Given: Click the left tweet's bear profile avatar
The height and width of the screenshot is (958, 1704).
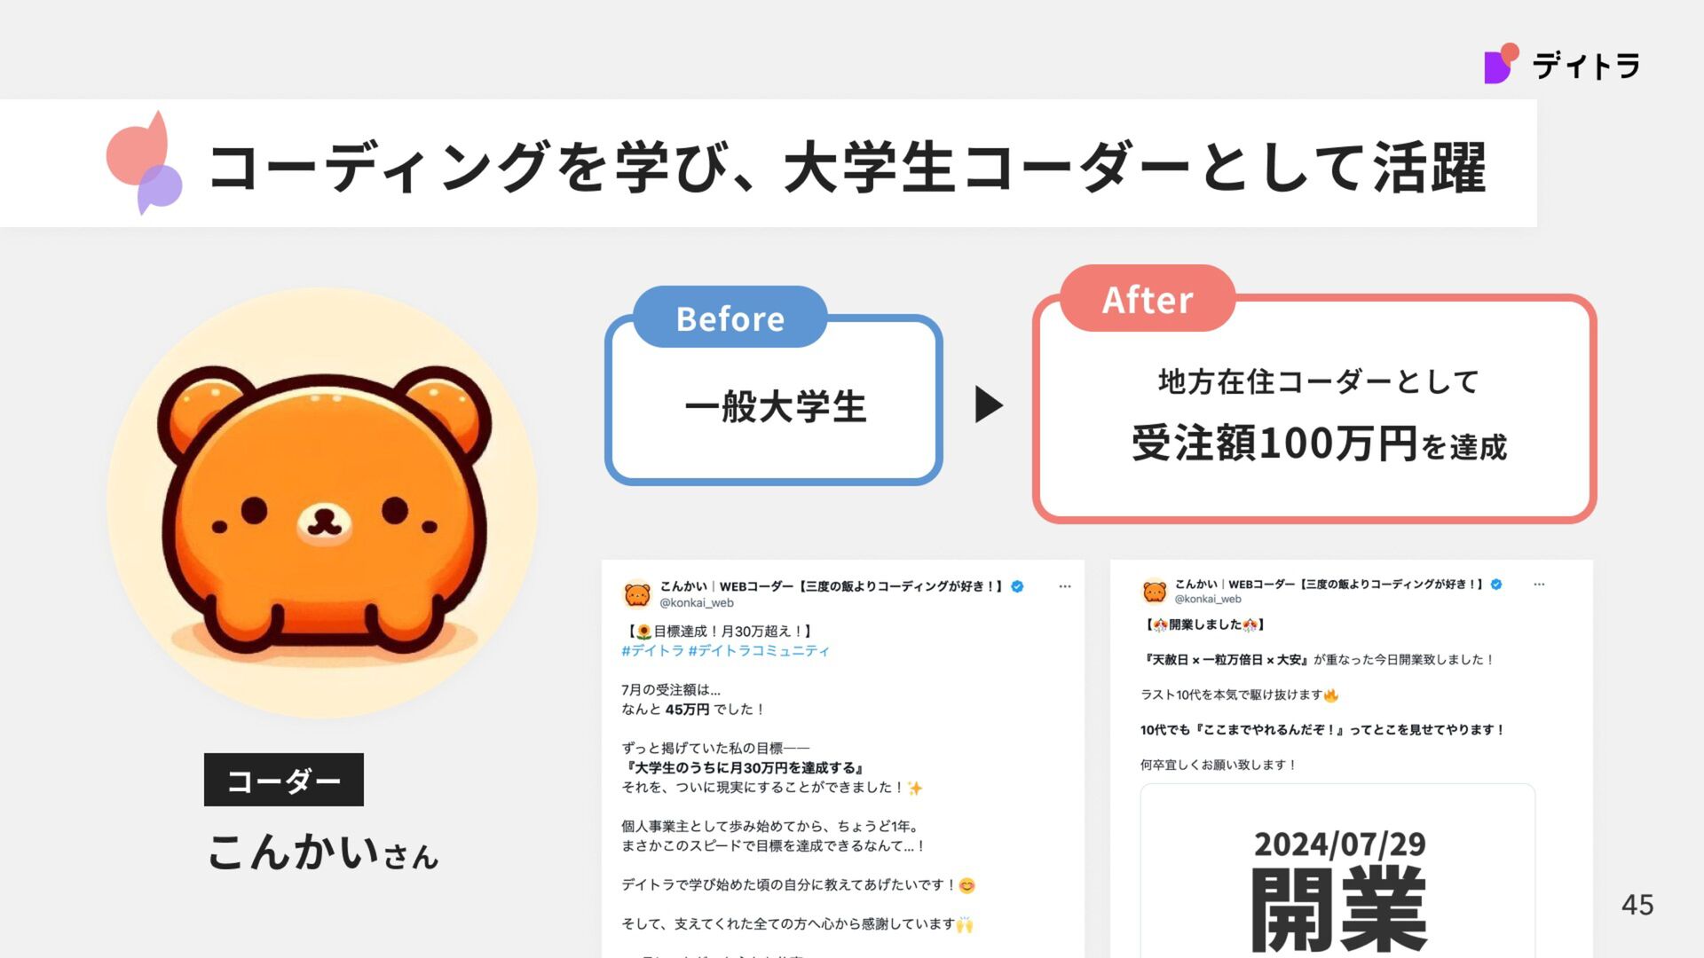Looking at the screenshot, I should tap(637, 594).
